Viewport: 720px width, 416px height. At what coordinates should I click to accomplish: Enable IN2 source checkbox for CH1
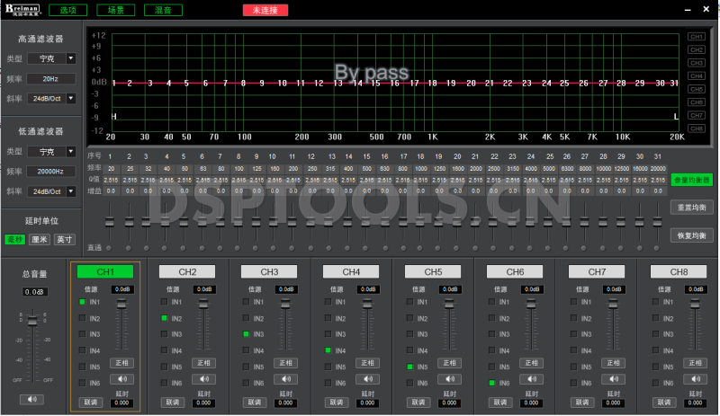83,319
